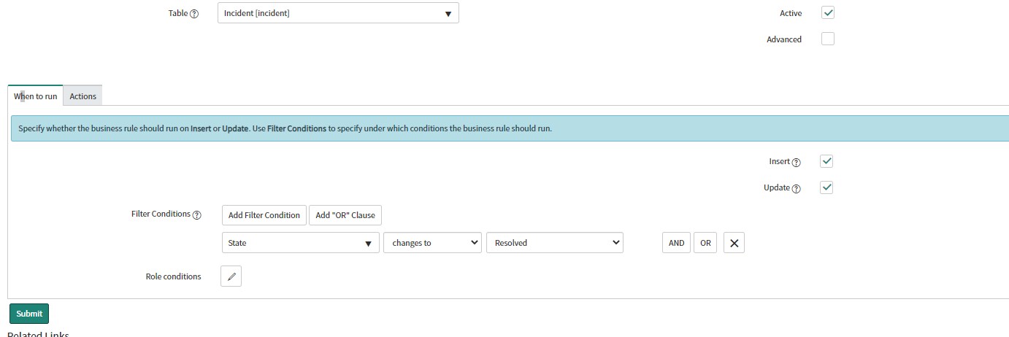
Task: Click the help icon beside Insert
Action: coord(797,163)
